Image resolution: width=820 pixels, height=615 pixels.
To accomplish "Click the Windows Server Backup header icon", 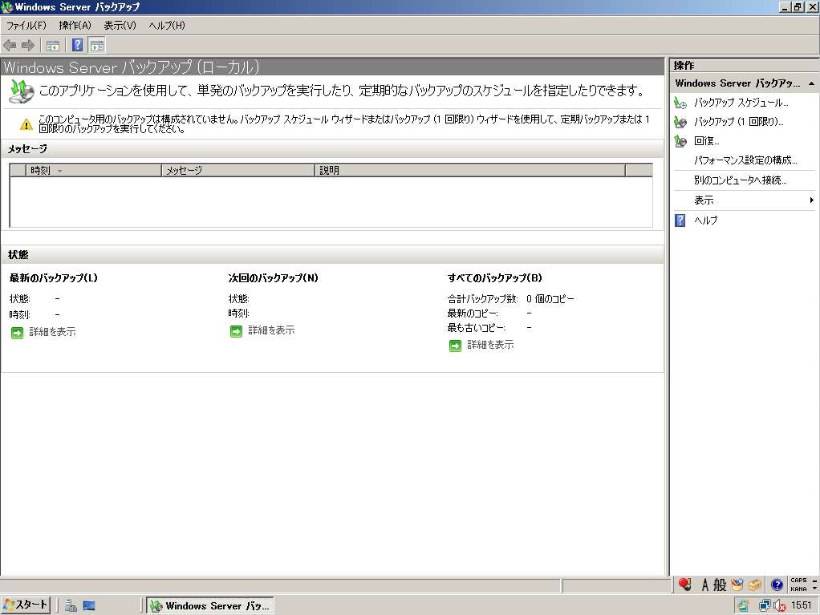I will tap(22, 91).
